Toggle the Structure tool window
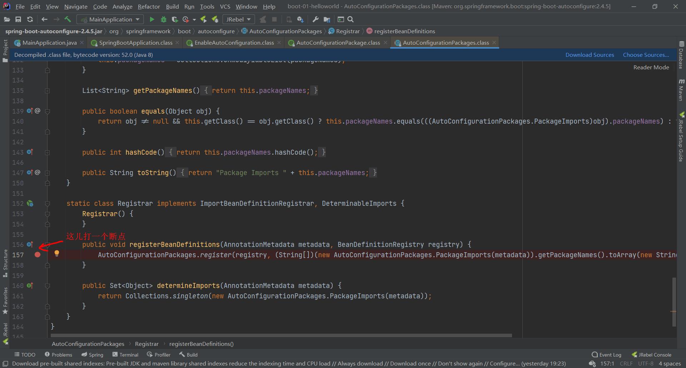686x368 pixels. tap(5, 263)
